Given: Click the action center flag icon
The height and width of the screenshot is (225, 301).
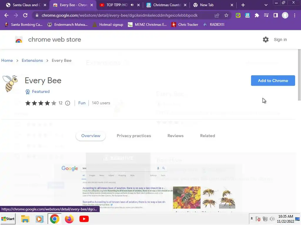Looking at the screenshot, I should tap(258, 219).
